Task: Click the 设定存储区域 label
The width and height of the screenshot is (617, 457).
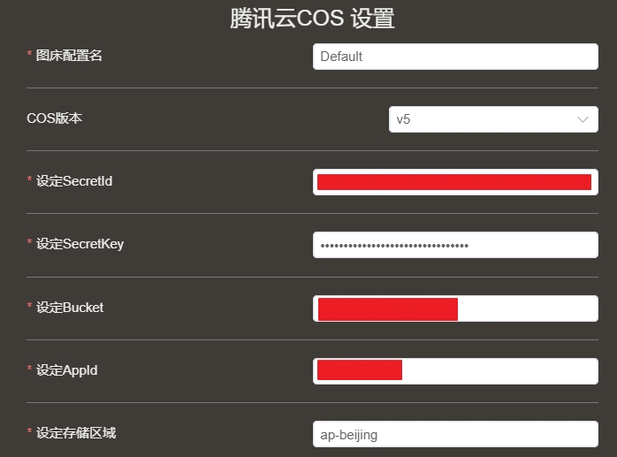Action: click(76, 433)
